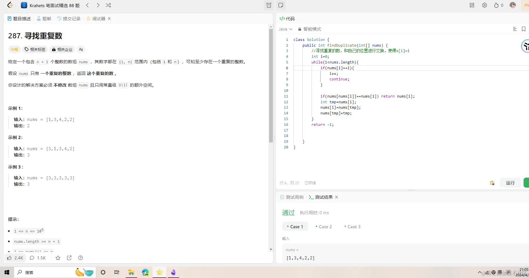Pick a random problem with shuffle icon
The image size is (529, 278).
(x=108, y=5)
